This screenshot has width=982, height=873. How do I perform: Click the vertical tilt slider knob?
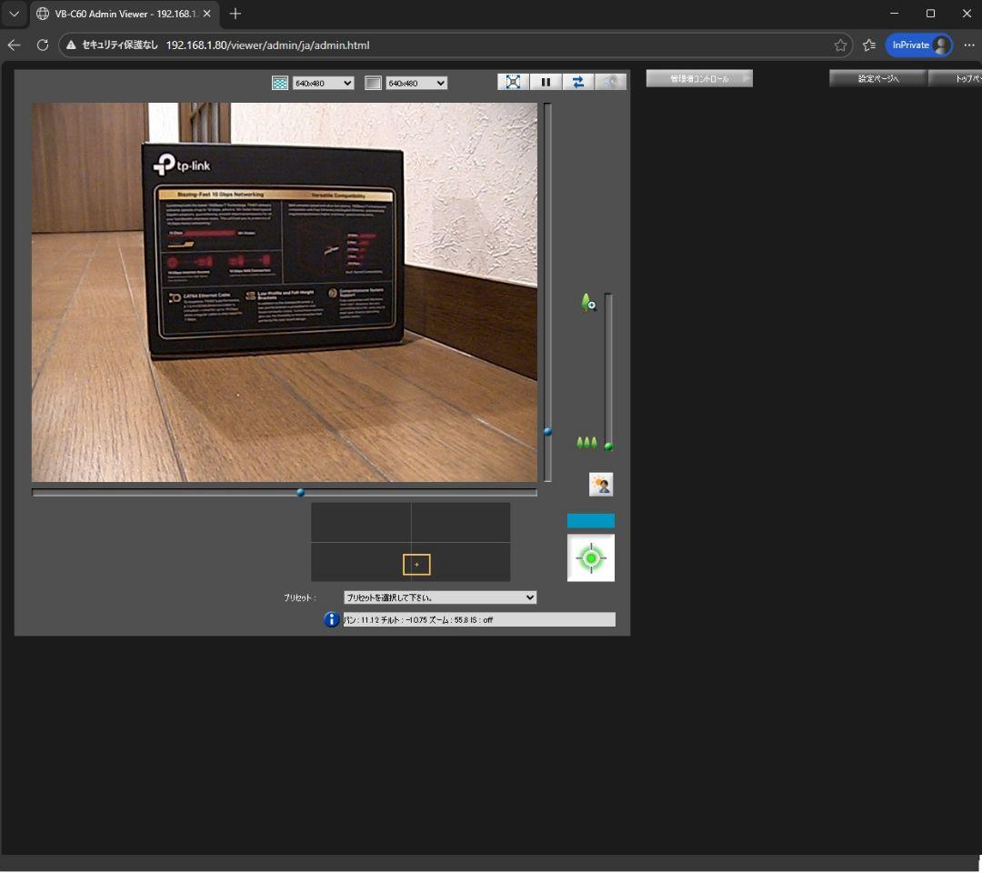(547, 432)
